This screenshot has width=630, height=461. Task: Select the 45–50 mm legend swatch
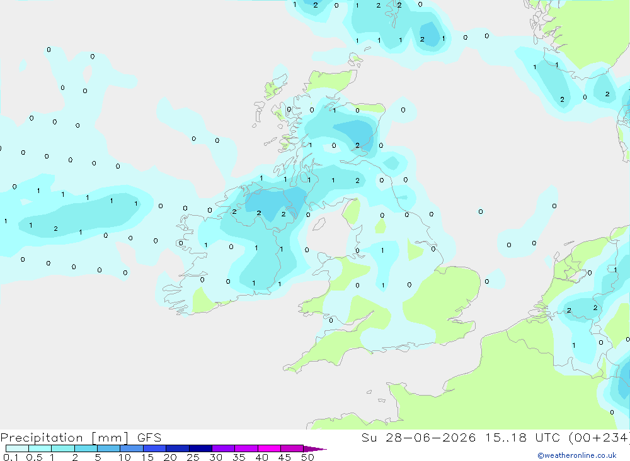click(x=292, y=448)
